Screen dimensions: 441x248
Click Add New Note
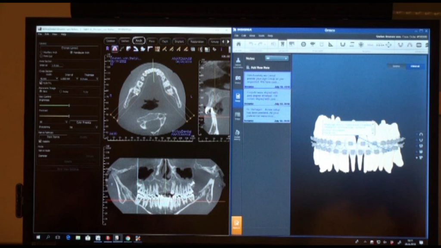click(258, 68)
